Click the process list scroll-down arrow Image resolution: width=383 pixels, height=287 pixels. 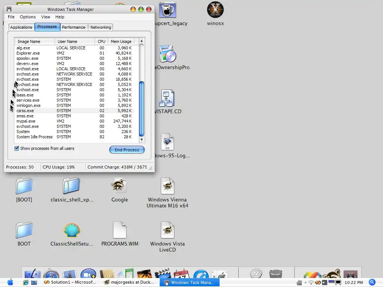[141, 140]
